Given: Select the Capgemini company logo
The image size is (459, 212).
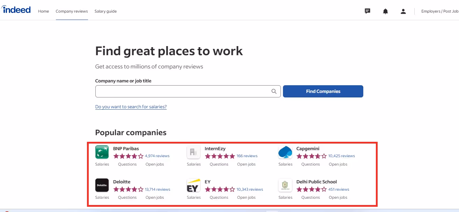Looking at the screenshot, I should coord(285,152).
